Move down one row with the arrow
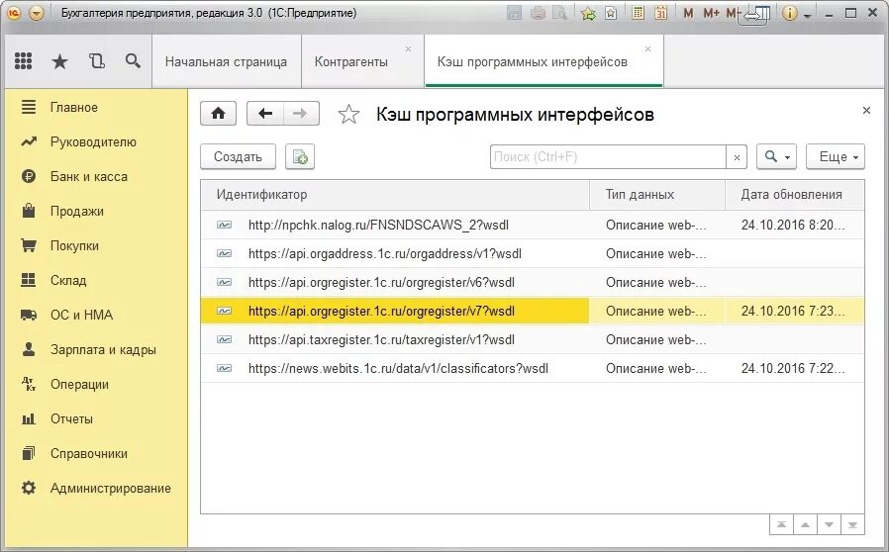The height and width of the screenshot is (552, 889). (829, 525)
